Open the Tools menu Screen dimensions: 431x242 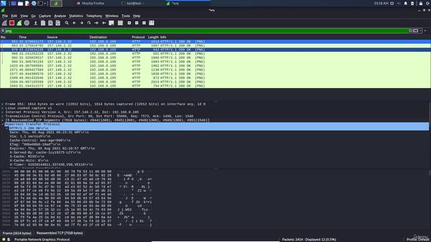pos(126,16)
